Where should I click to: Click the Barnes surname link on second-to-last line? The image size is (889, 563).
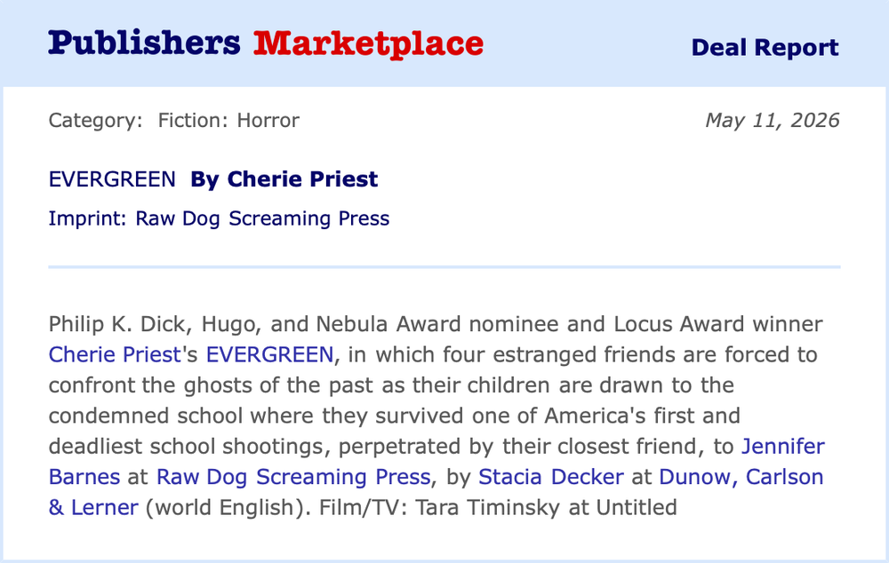[84, 477]
